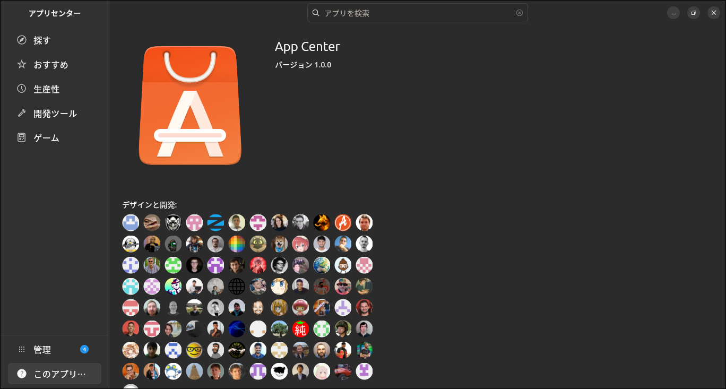Select the このアプリ… sidebar entry
The image size is (726, 389).
coord(55,374)
